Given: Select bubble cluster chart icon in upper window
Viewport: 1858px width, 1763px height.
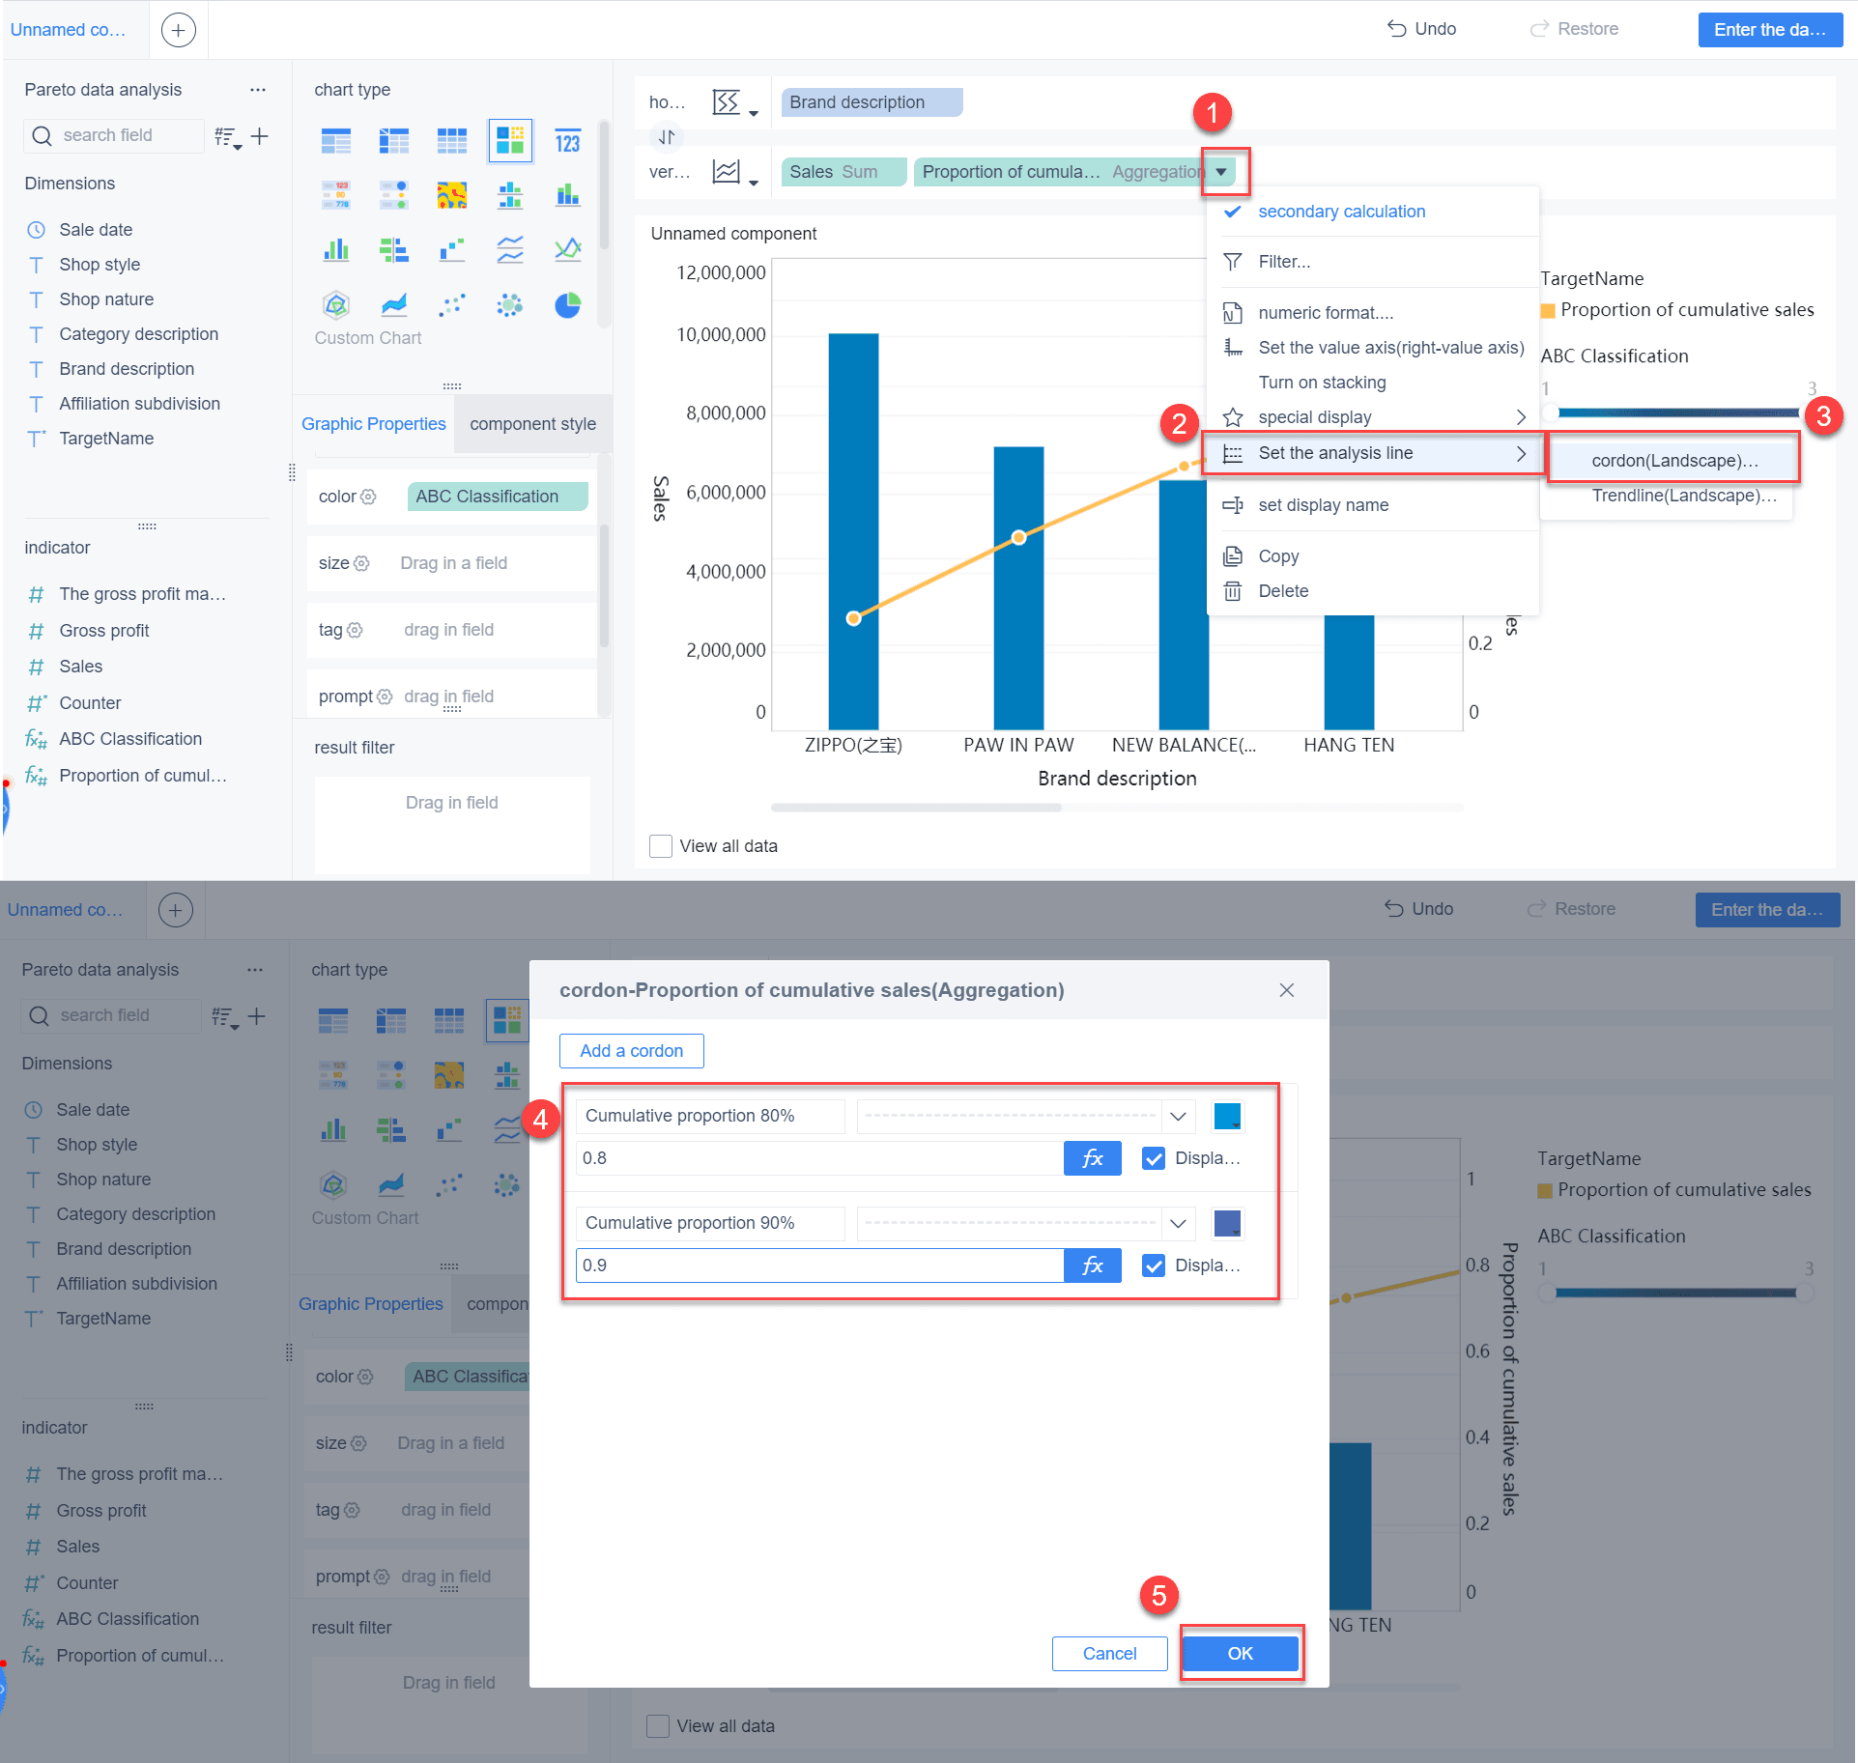Looking at the screenshot, I should pos(509,305).
